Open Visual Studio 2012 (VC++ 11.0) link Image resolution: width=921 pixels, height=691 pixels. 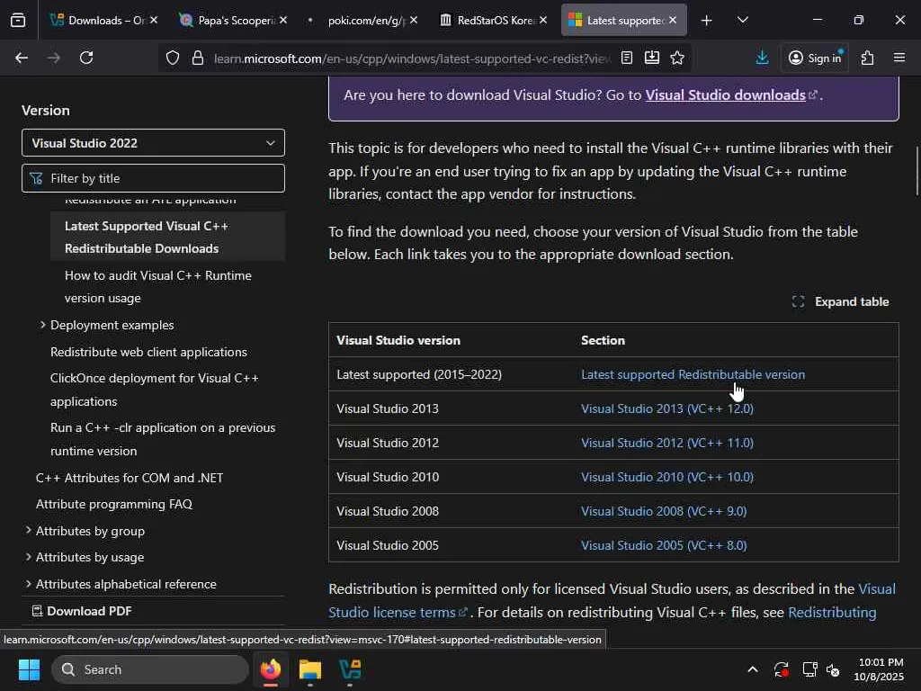pyautogui.click(x=667, y=443)
